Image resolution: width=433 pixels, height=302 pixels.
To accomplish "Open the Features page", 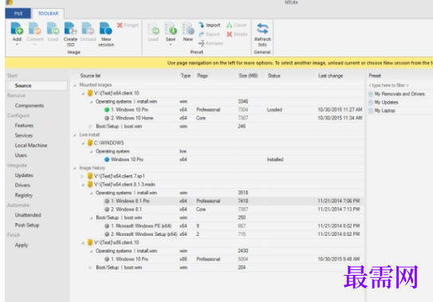I will [24, 125].
